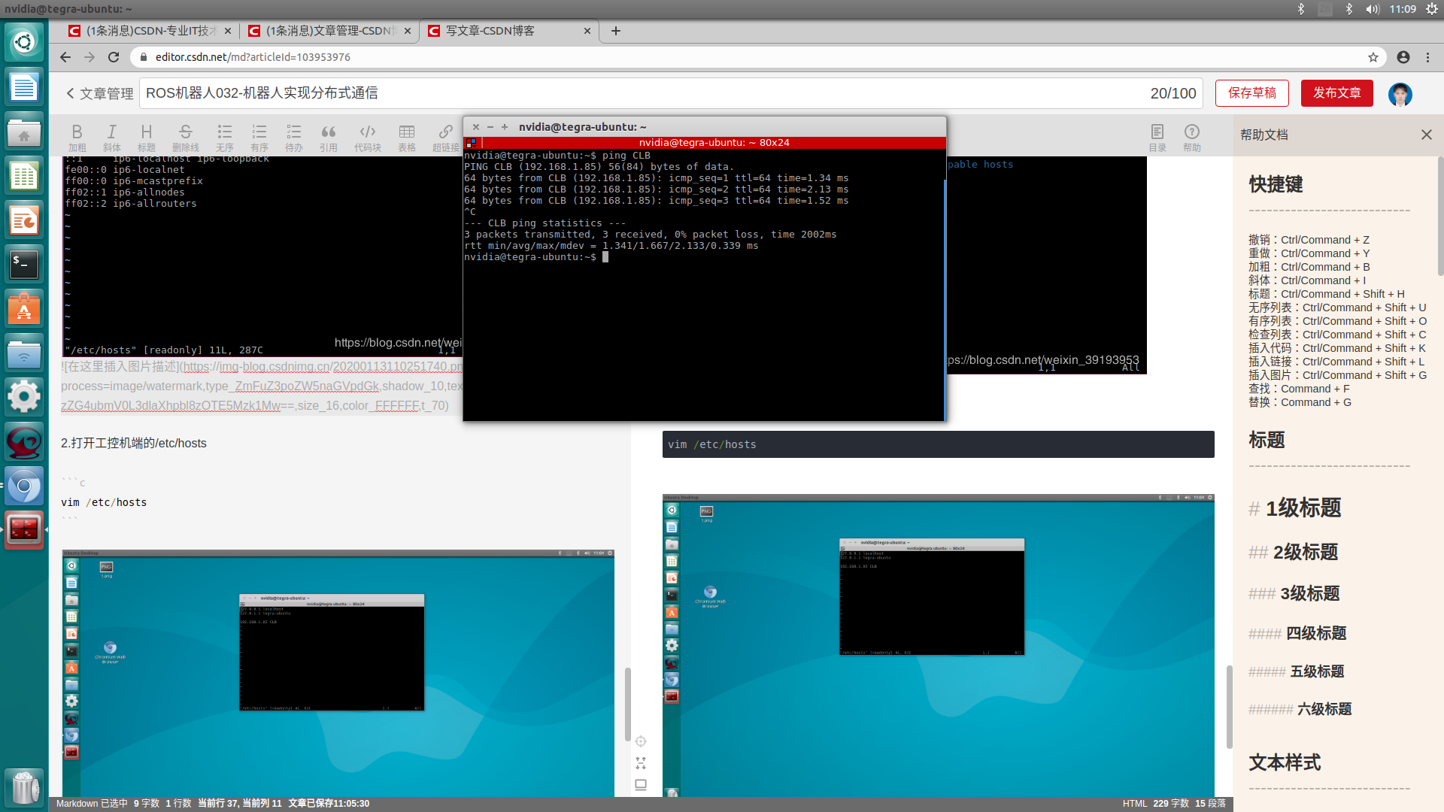Open Terminal from the dock
Viewport: 1444px width, 812px height.
coord(24,265)
